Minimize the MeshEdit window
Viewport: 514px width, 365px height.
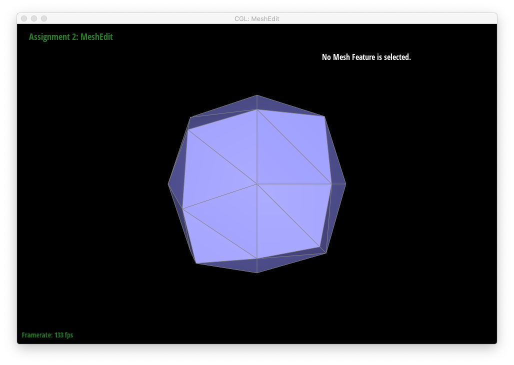[34, 18]
